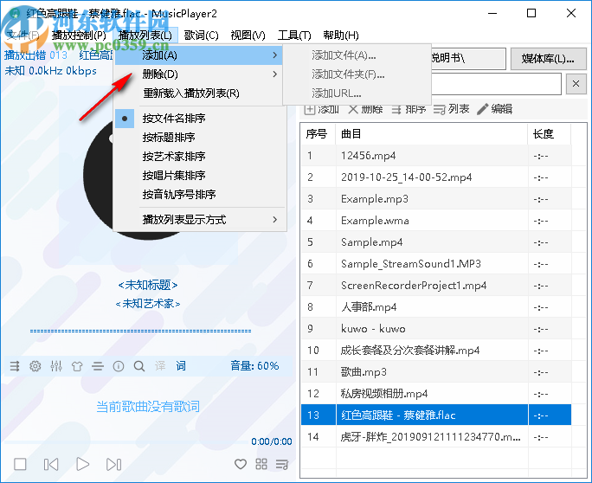Select track Example.mp3
This screenshot has width=592, height=483.
click(436, 199)
